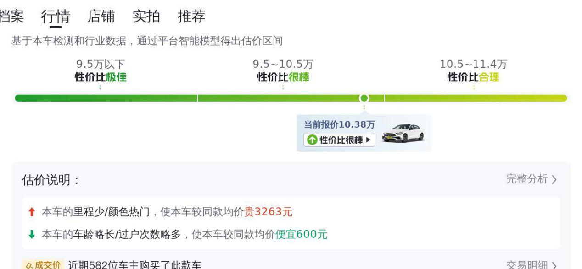Select the 行情 tab
This screenshot has width=582, height=269.
[56, 17]
